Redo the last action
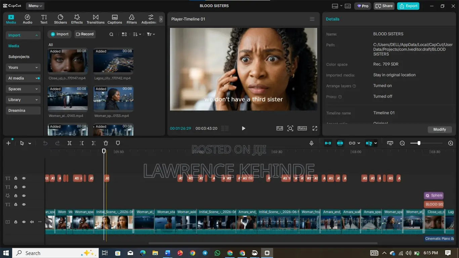The image size is (459, 258). (x=57, y=143)
